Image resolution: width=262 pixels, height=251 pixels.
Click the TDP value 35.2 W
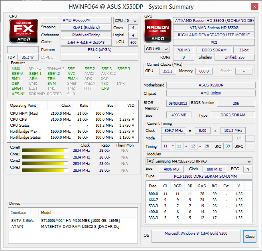pyautogui.click(x=28, y=57)
